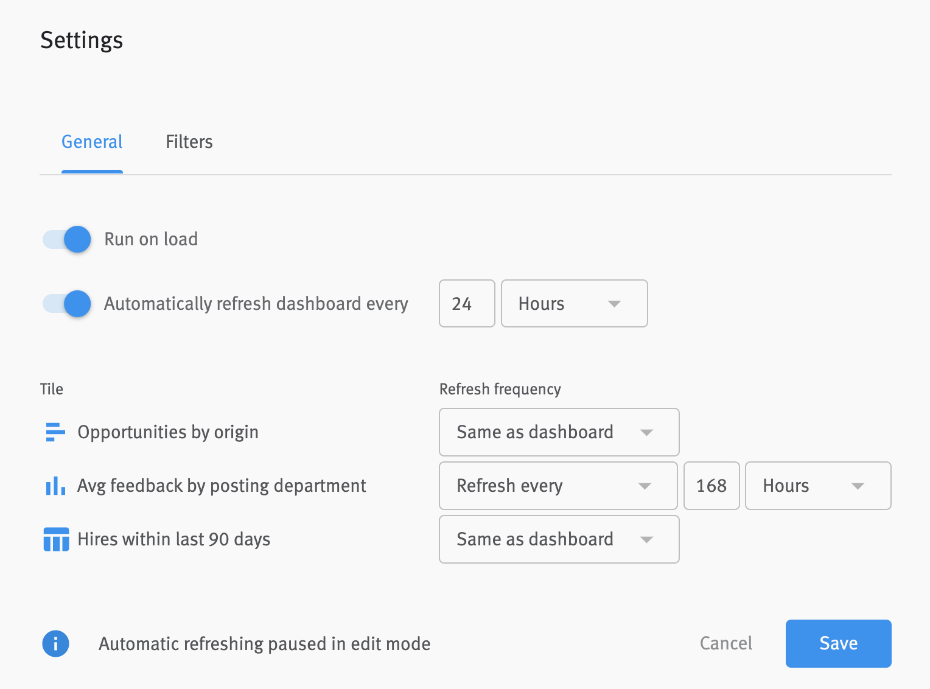Click the 168 hours input field

711,486
